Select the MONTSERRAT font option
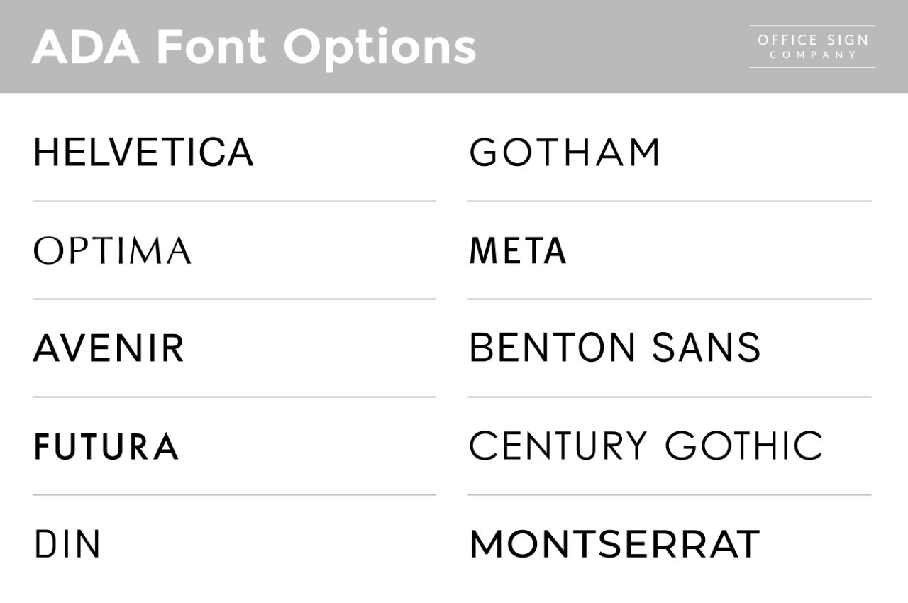Screen dimensions: 908x603 [x=614, y=544]
